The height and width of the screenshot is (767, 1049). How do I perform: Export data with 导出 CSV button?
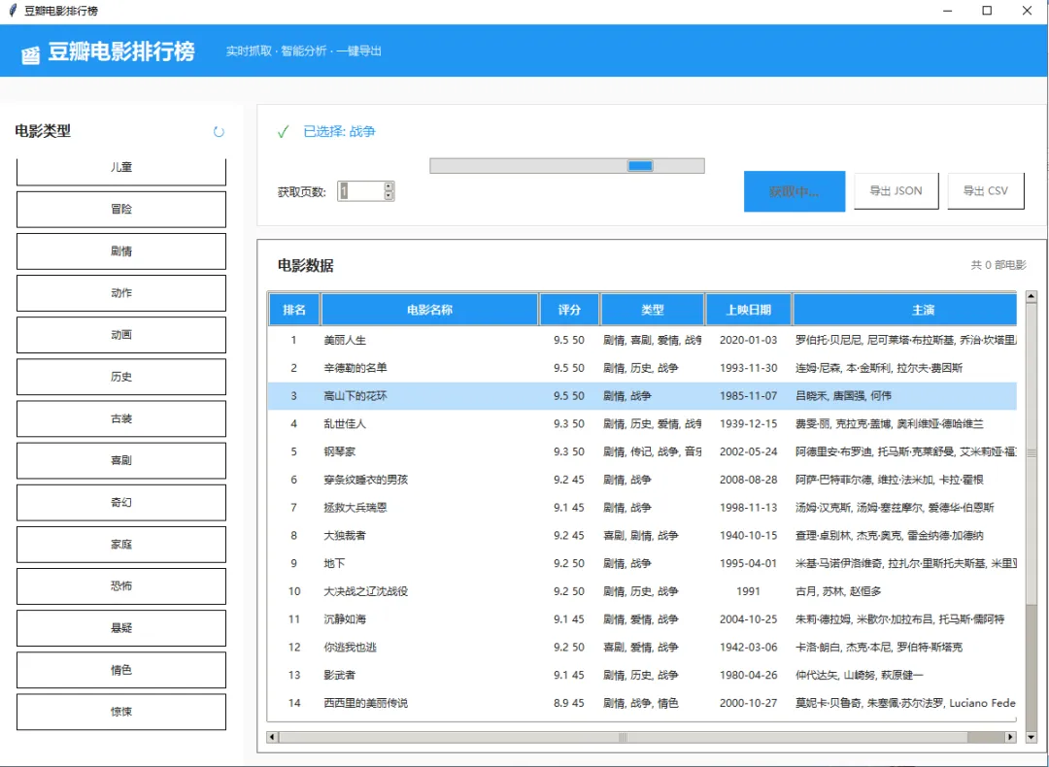986,190
